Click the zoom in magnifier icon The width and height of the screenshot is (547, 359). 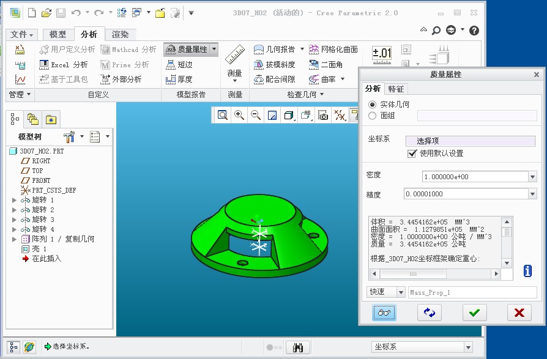[x=239, y=115]
